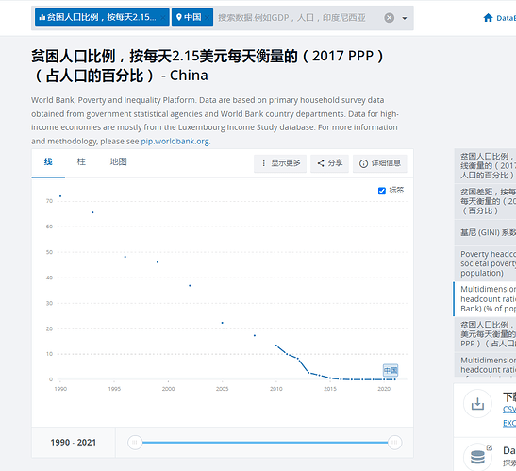Viewport: 516px width, 471px height.
Task: Switch to the 柱 bar chart tab
Action: pos(81,162)
